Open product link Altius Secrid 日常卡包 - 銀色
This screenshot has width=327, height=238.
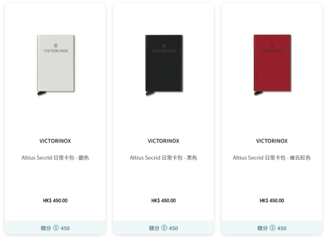pos(55,158)
